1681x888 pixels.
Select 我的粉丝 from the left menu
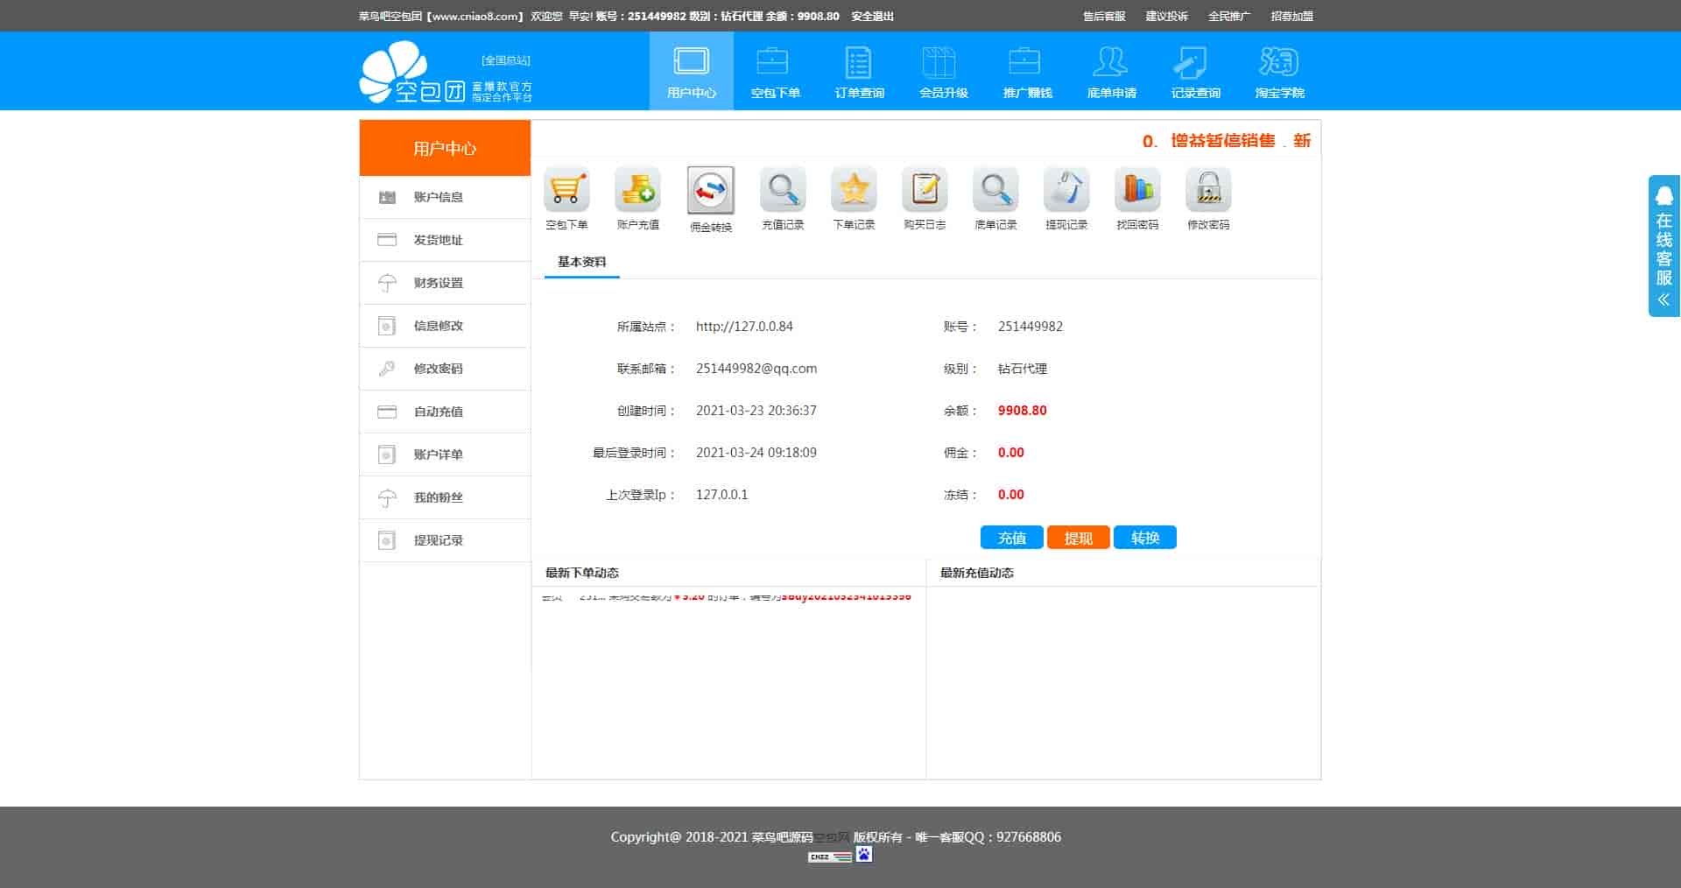point(439,497)
